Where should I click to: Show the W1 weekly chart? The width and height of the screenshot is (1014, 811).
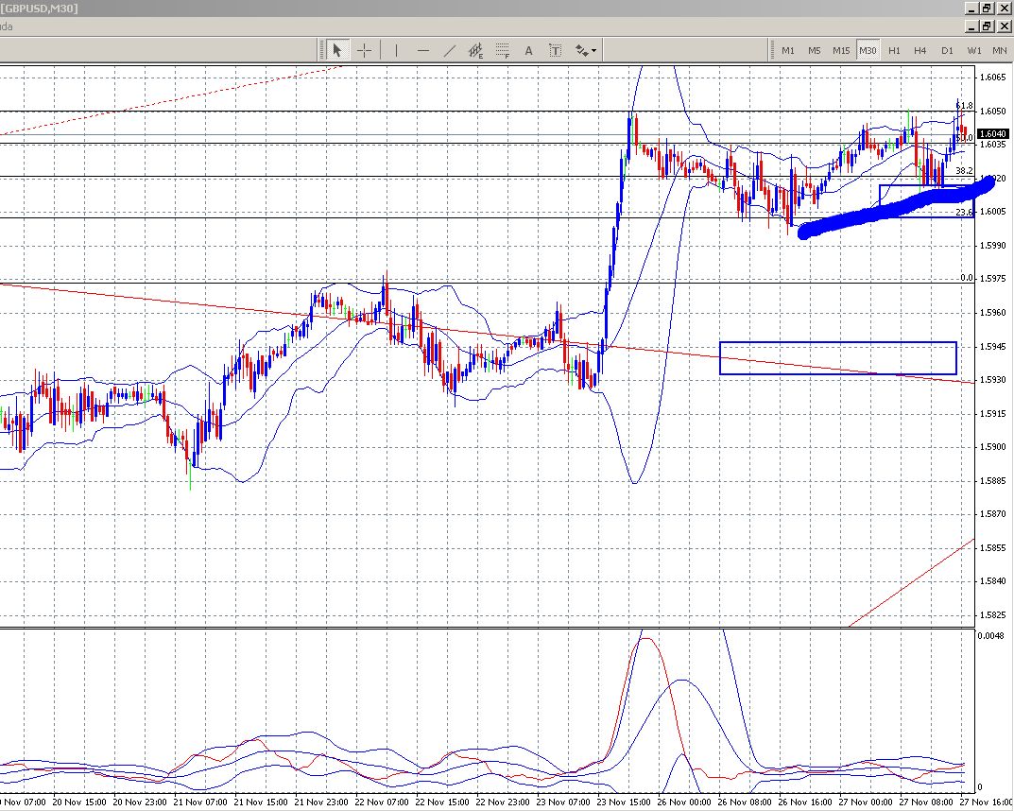tap(973, 50)
